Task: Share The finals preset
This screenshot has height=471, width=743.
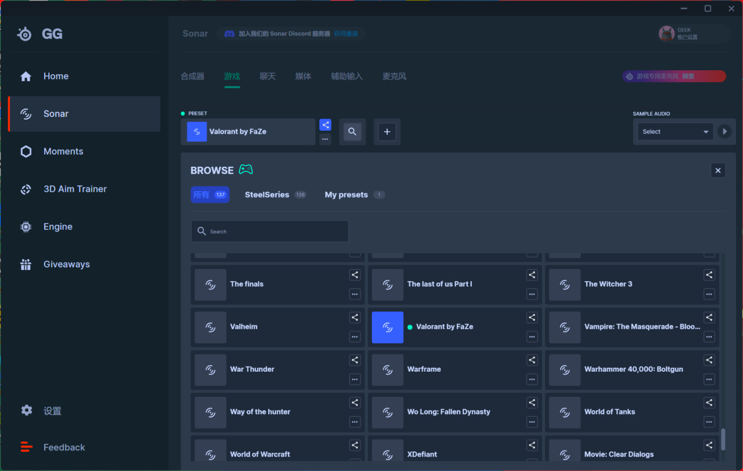Action: (355, 275)
